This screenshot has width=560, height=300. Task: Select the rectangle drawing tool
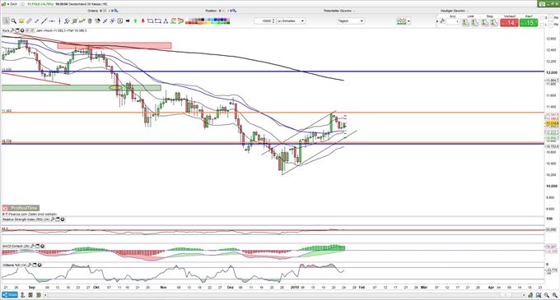click(x=158, y=21)
